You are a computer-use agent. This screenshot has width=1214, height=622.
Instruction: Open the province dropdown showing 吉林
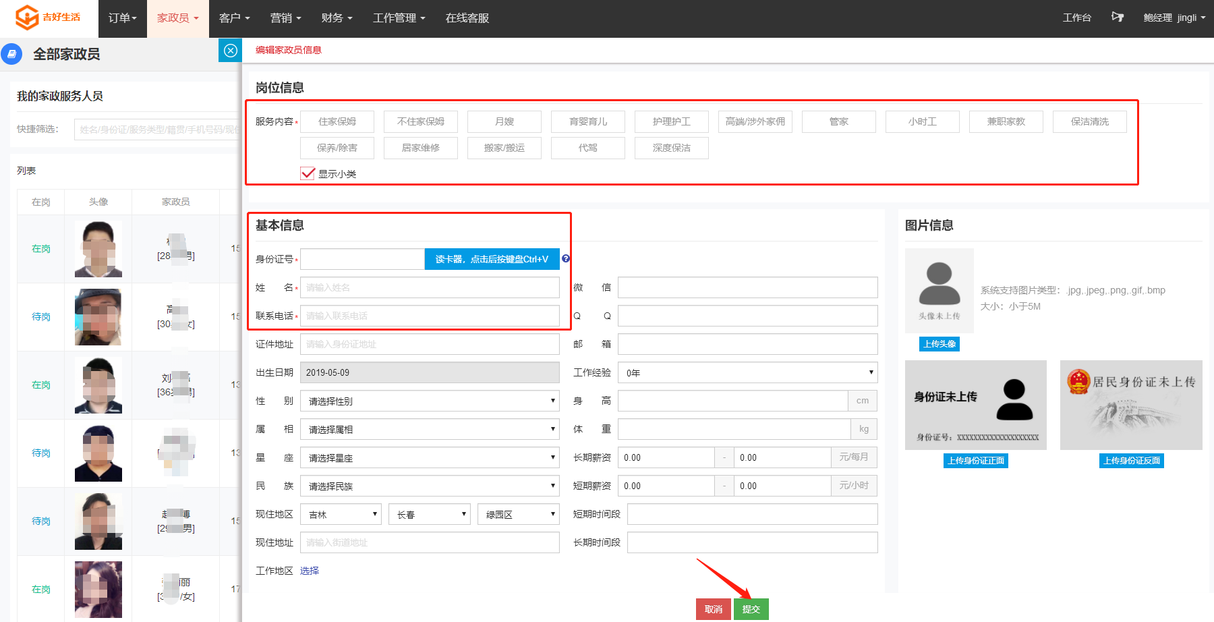click(341, 514)
